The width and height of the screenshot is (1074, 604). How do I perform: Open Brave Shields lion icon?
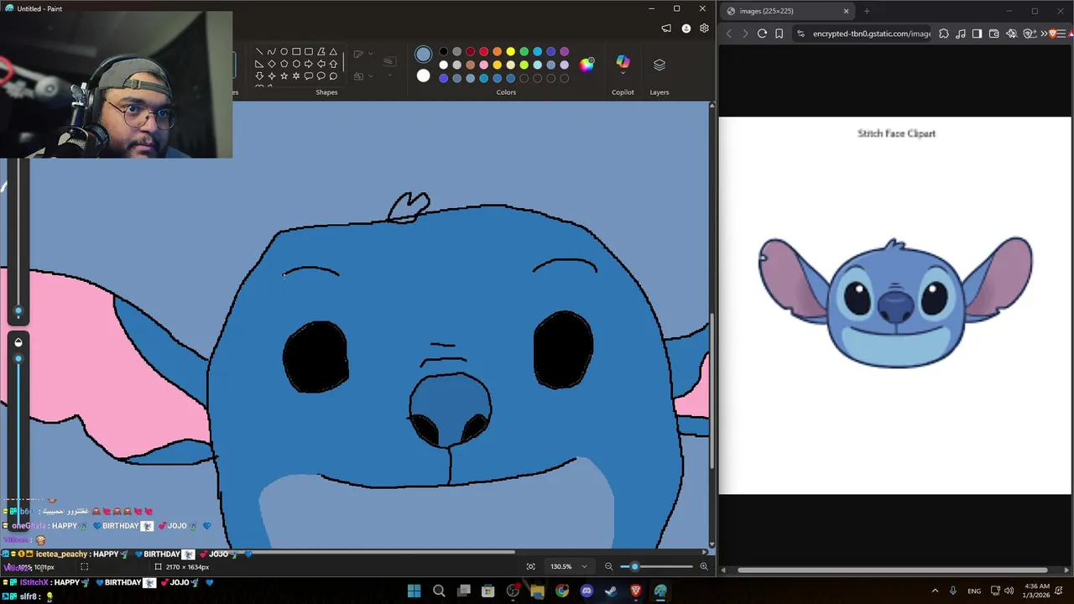(x=1052, y=34)
